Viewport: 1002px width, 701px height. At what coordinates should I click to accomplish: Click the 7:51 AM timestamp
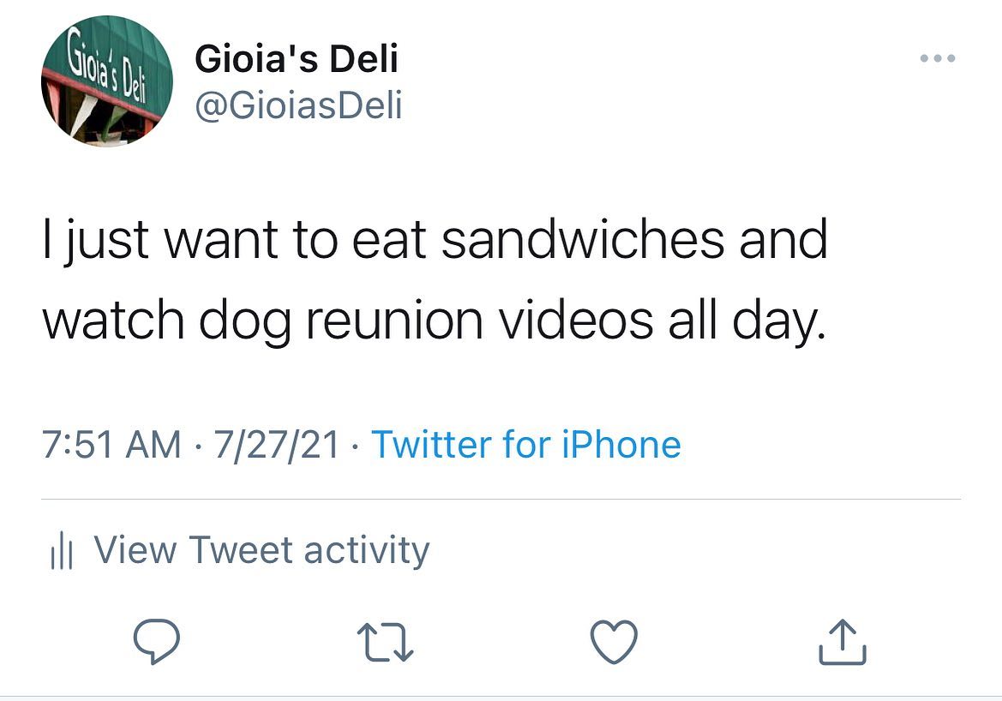[x=111, y=445]
